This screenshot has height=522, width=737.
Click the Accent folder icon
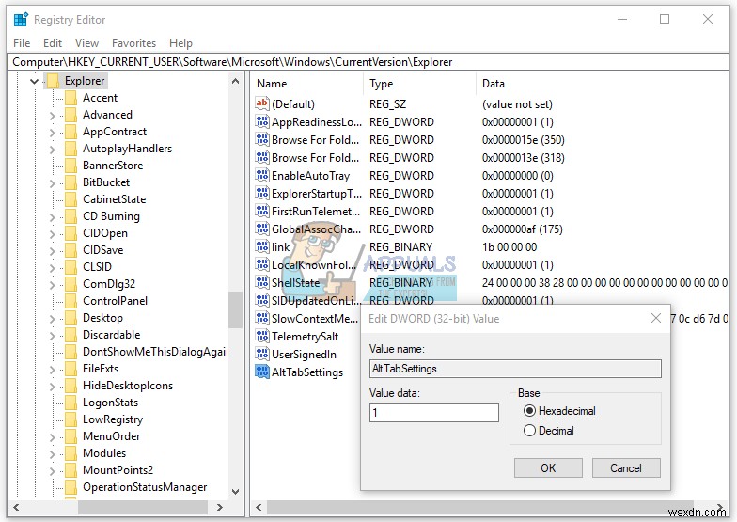(x=71, y=98)
